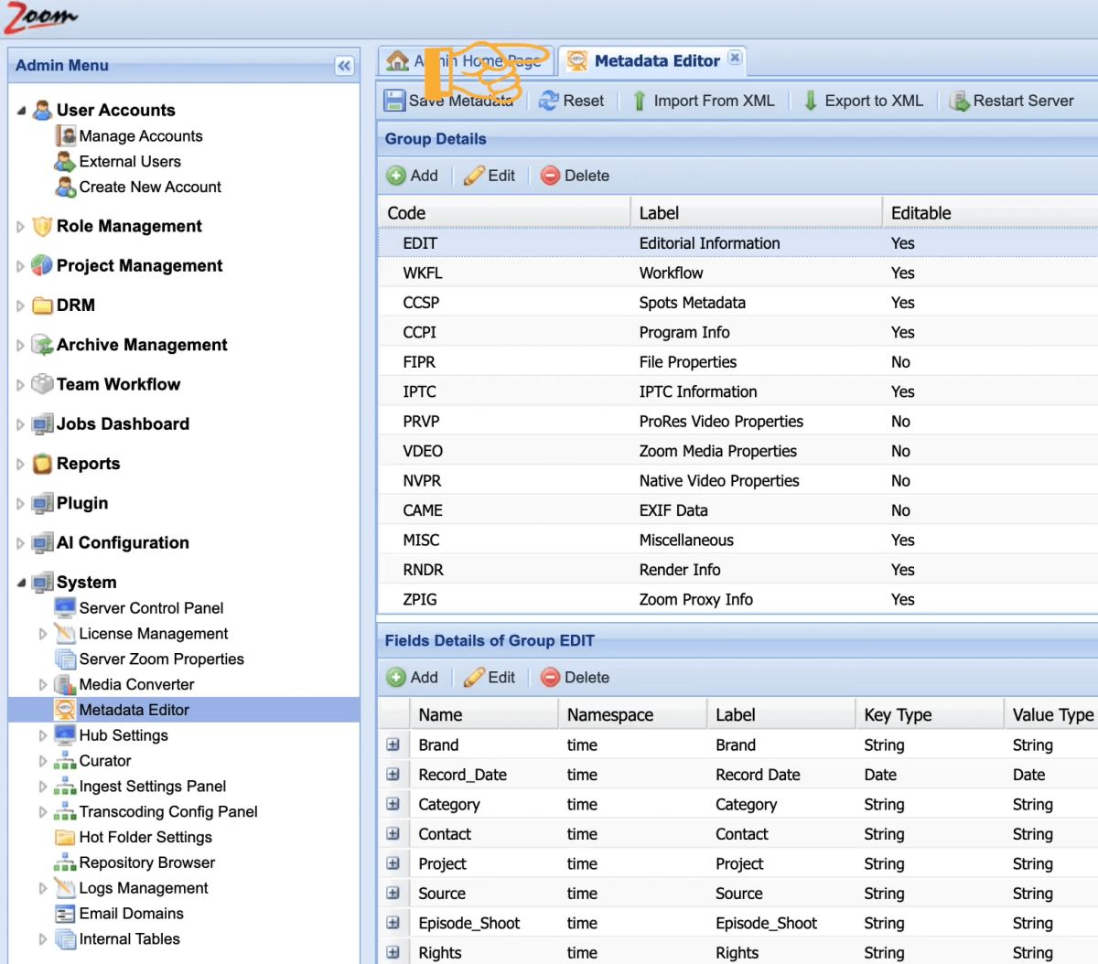Expand the Brand field row

pos(393,744)
